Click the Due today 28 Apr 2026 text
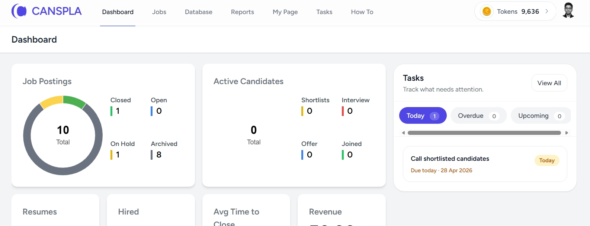The height and width of the screenshot is (226, 590). [442, 170]
